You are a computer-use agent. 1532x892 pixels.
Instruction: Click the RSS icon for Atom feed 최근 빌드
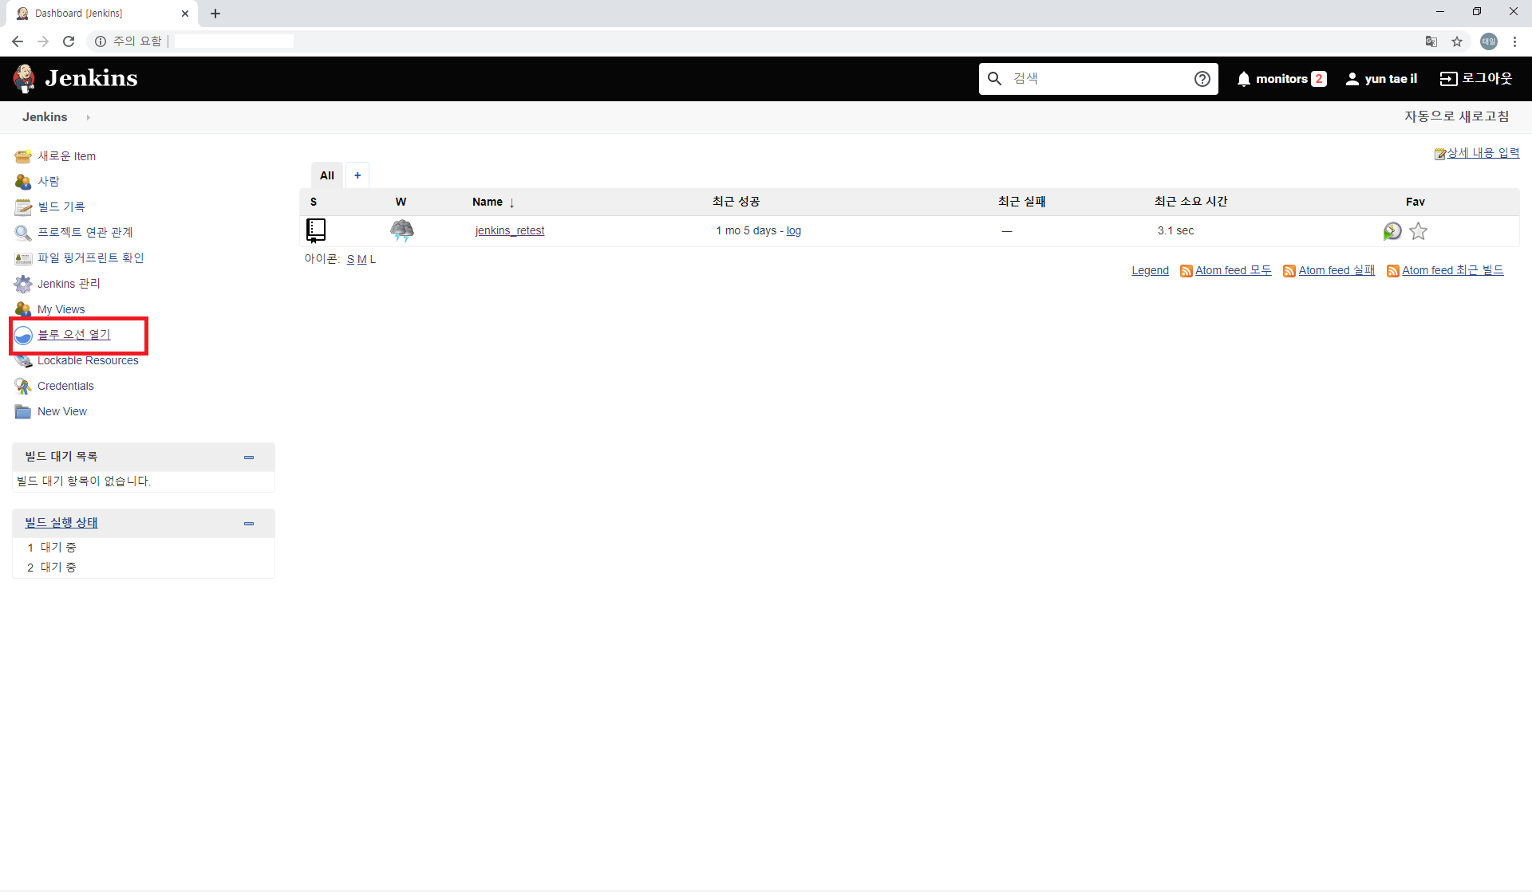(x=1393, y=271)
